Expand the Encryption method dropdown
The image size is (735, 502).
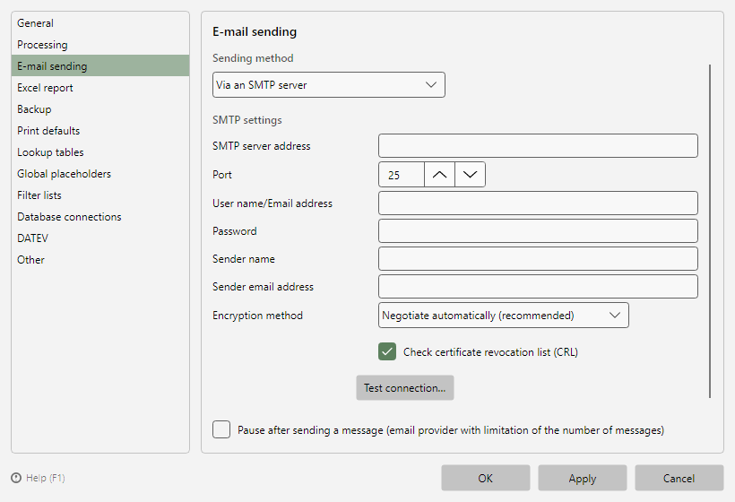click(504, 316)
